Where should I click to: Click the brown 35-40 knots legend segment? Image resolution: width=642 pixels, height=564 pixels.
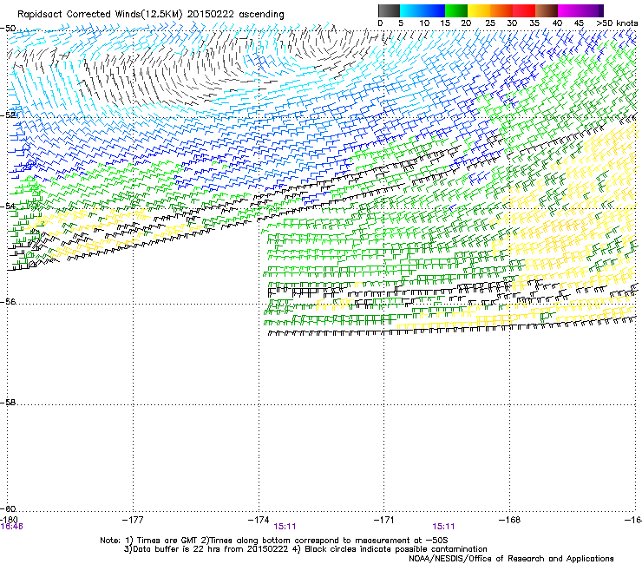(547, 10)
